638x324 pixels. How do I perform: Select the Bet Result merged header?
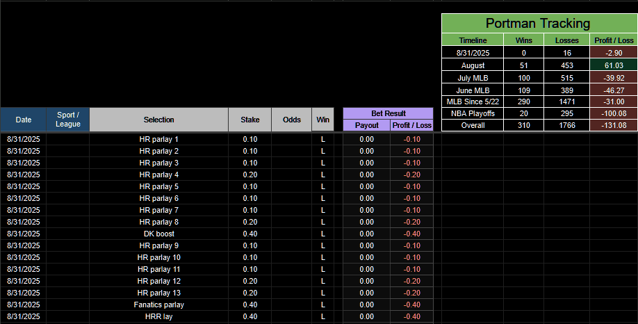click(388, 113)
